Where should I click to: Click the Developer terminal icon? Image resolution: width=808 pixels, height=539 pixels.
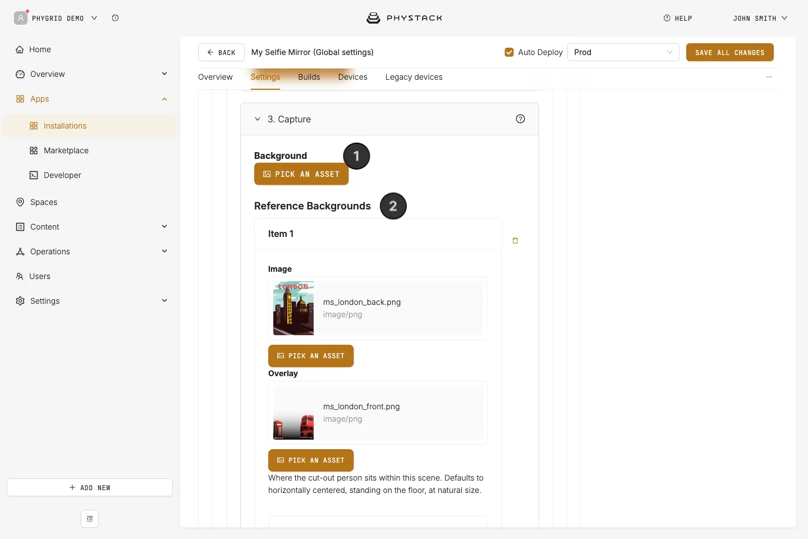point(34,175)
